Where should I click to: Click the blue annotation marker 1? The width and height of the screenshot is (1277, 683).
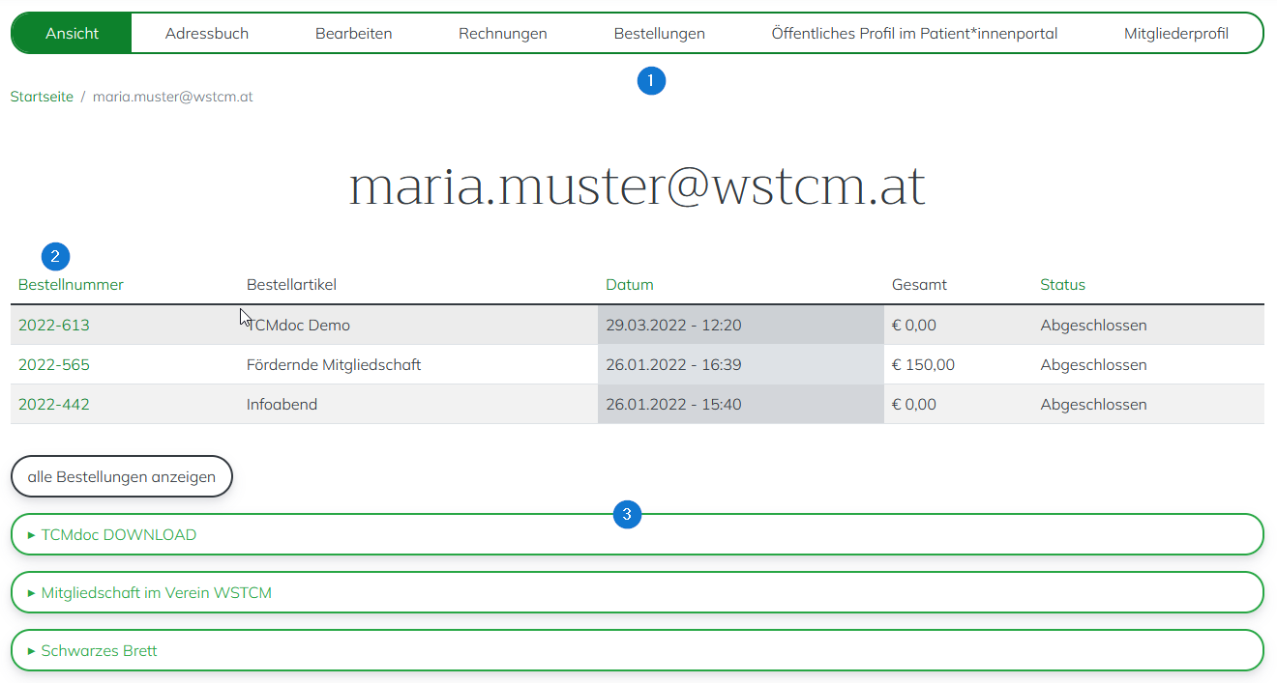pyautogui.click(x=651, y=81)
